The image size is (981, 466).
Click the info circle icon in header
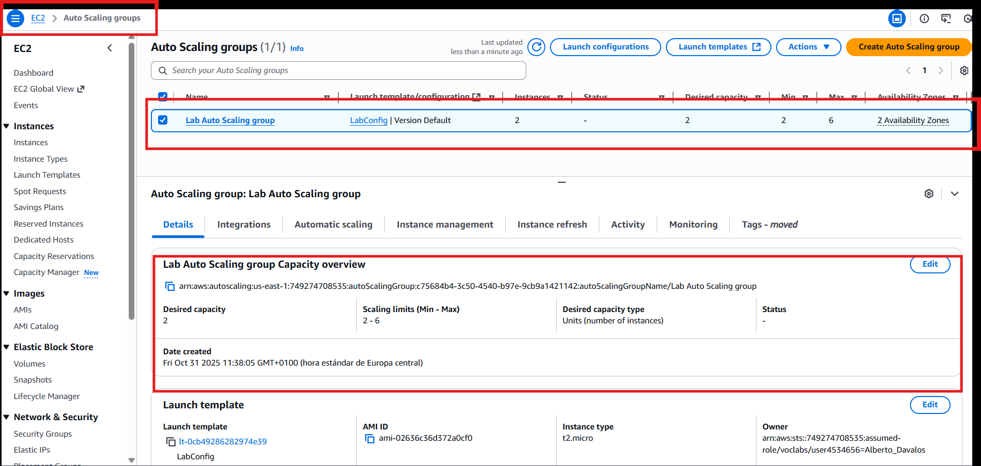click(x=924, y=19)
